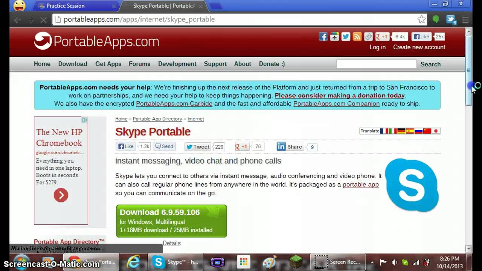This screenshot has height=271, width=482.
Task: Open the About menu item
Action: click(243, 64)
